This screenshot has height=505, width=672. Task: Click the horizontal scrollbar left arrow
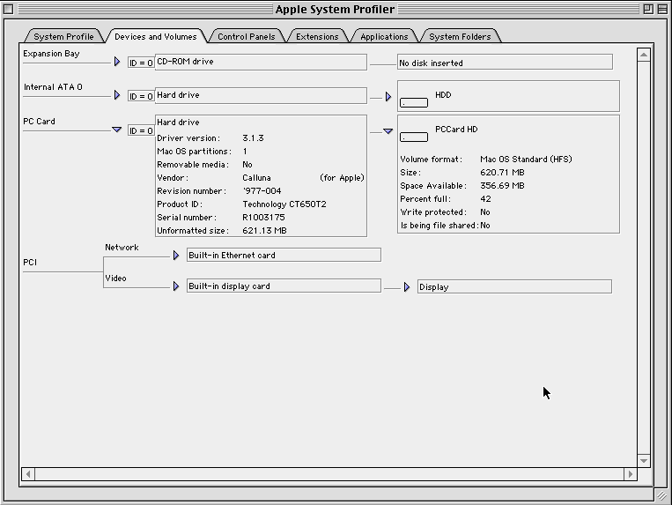click(x=28, y=474)
